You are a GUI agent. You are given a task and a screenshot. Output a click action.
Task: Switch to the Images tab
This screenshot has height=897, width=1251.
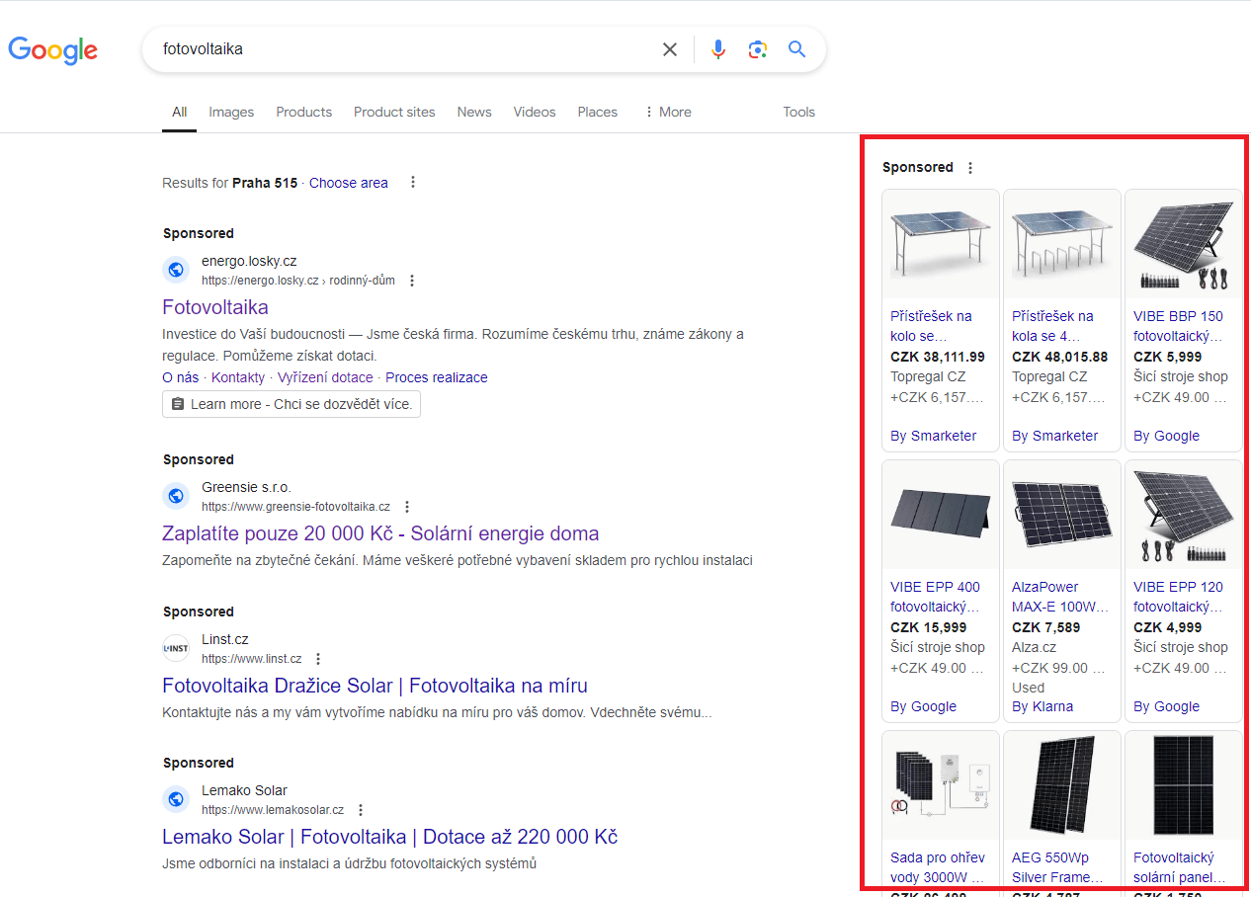231,112
